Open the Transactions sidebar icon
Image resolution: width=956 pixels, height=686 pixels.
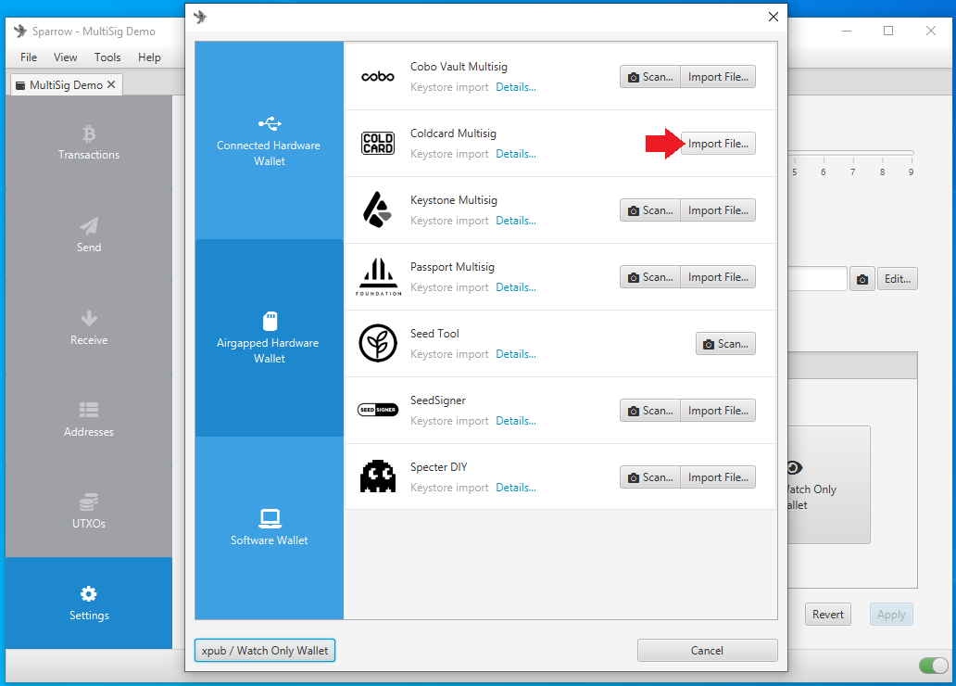click(x=89, y=133)
